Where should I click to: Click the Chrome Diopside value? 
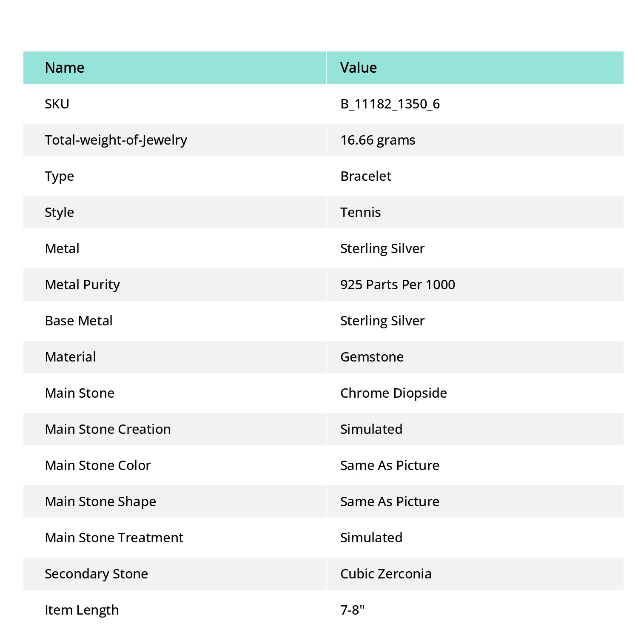tap(394, 393)
